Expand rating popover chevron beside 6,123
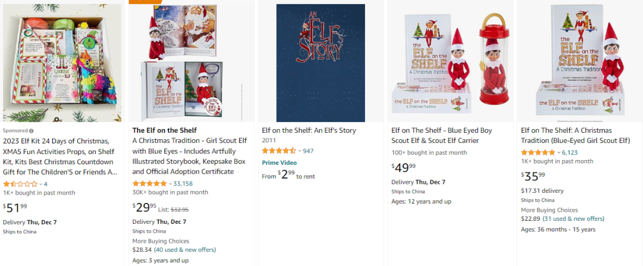Screen dimensions: 643x266 (x=559, y=153)
